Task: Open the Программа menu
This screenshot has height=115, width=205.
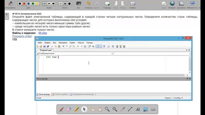Action: (x=63, y=42)
